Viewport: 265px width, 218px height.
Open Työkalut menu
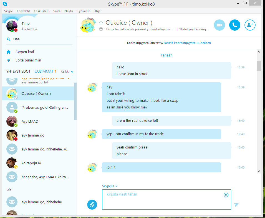pos(83,11)
